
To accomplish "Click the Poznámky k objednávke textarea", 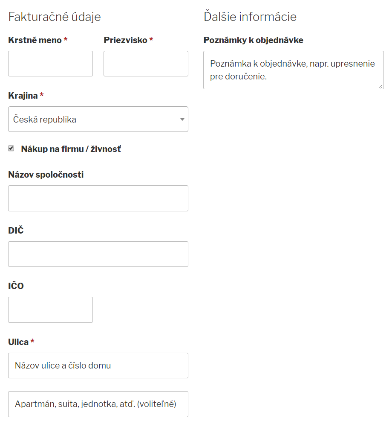I will pos(293,70).
